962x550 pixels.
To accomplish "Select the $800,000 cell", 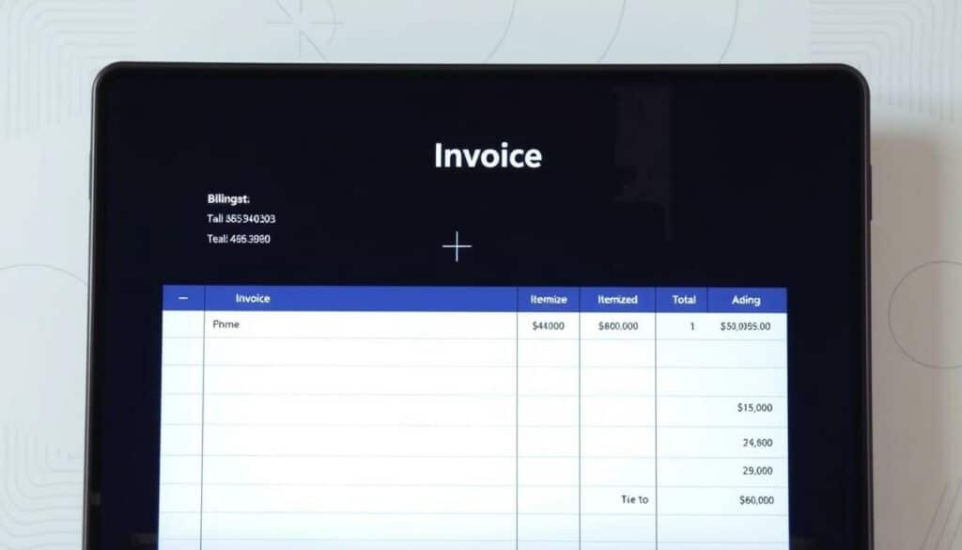I will (x=617, y=326).
